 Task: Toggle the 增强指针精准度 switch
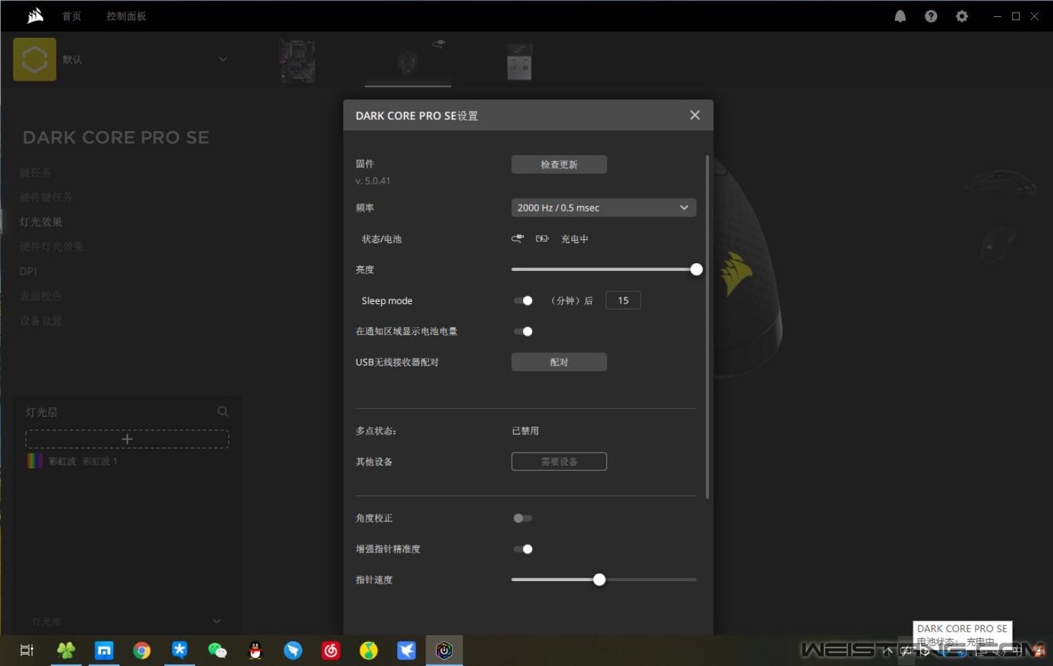[x=523, y=549]
